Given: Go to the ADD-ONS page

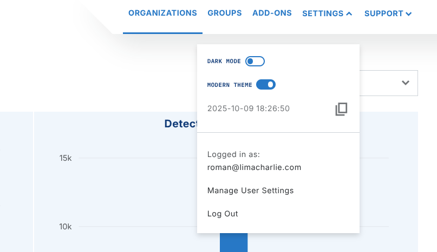Looking at the screenshot, I should point(272,13).
